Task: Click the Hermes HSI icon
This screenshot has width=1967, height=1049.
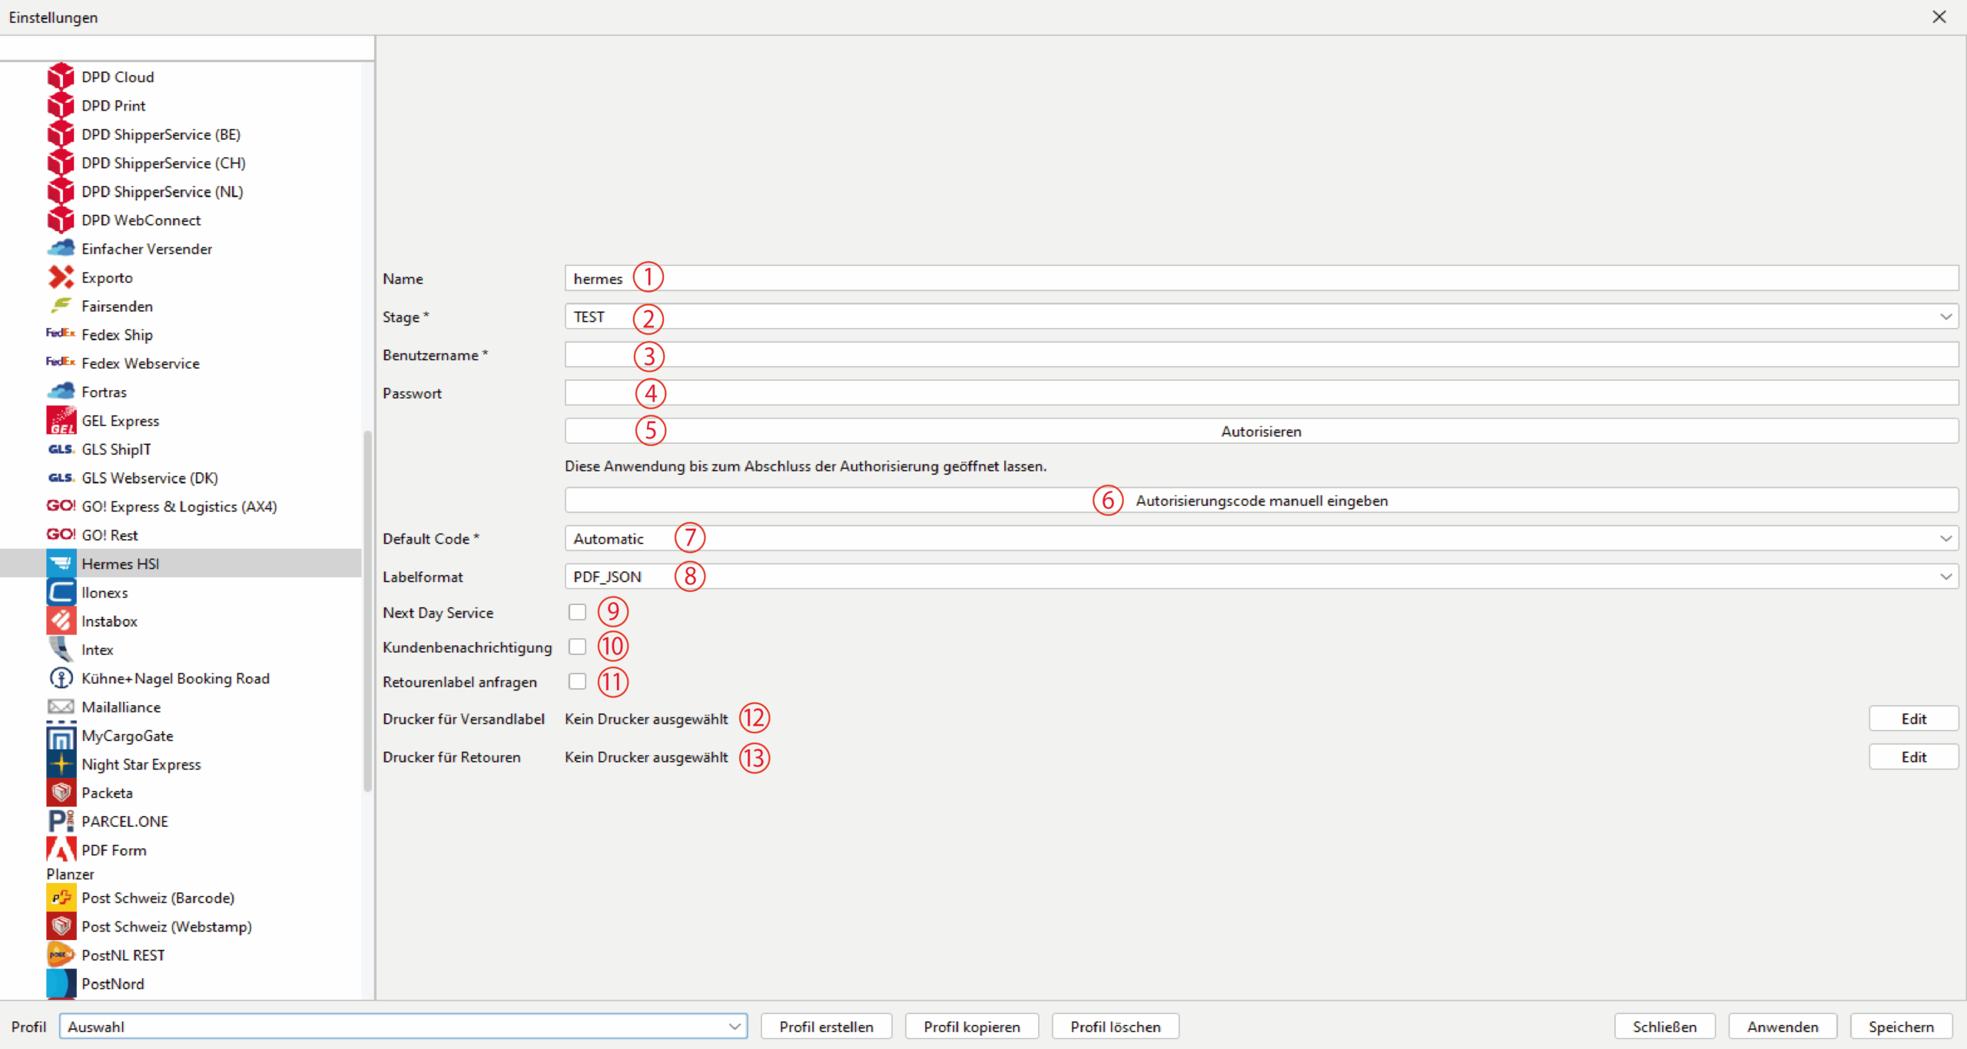Action: click(61, 564)
